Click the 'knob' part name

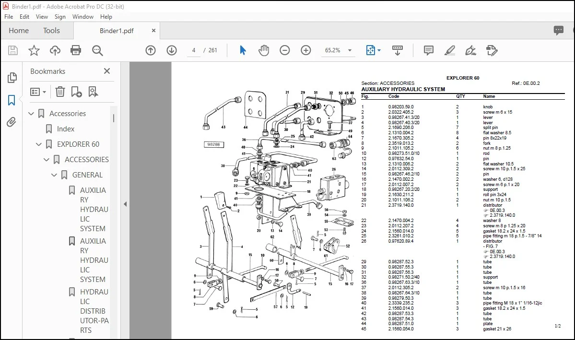(x=488, y=107)
